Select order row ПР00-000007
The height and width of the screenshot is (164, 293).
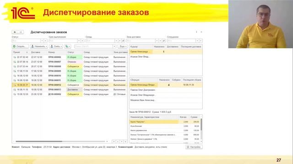point(70,62)
